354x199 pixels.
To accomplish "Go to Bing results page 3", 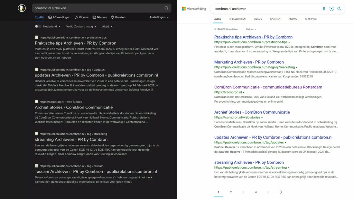I will 243,192.
